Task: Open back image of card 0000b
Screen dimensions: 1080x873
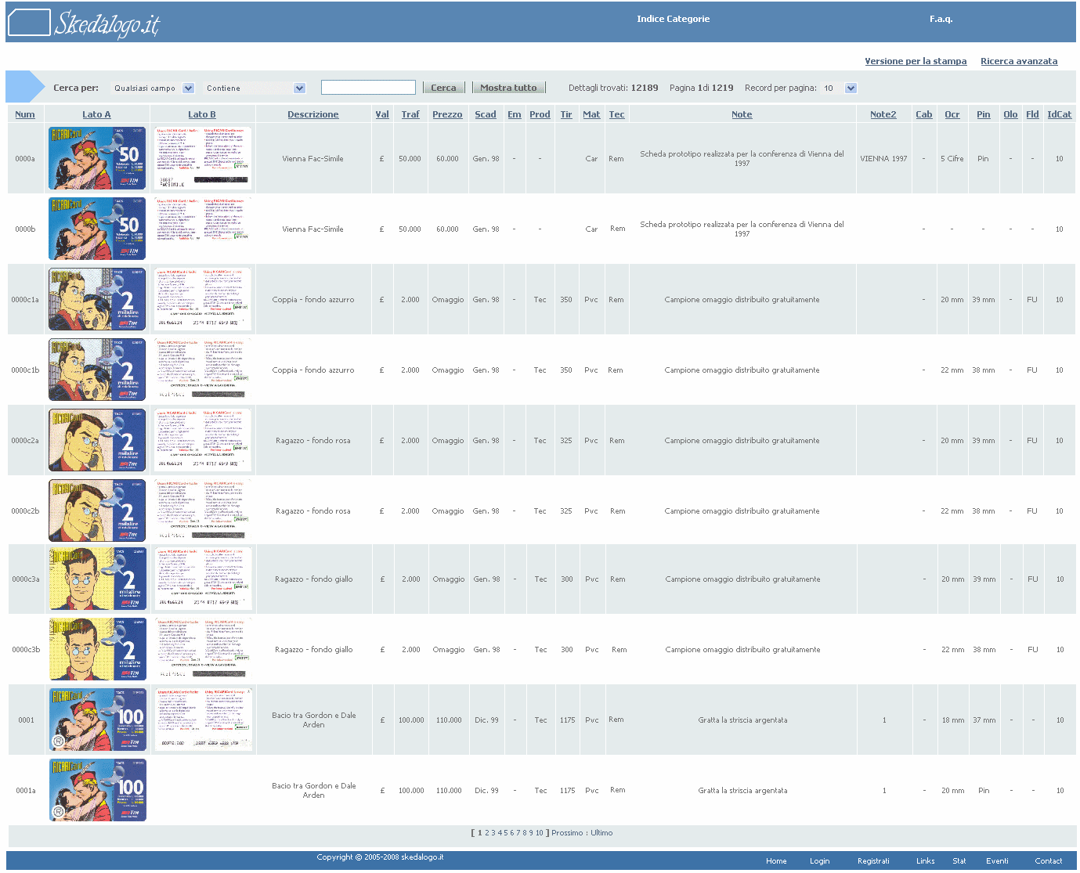Action: [203, 229]
